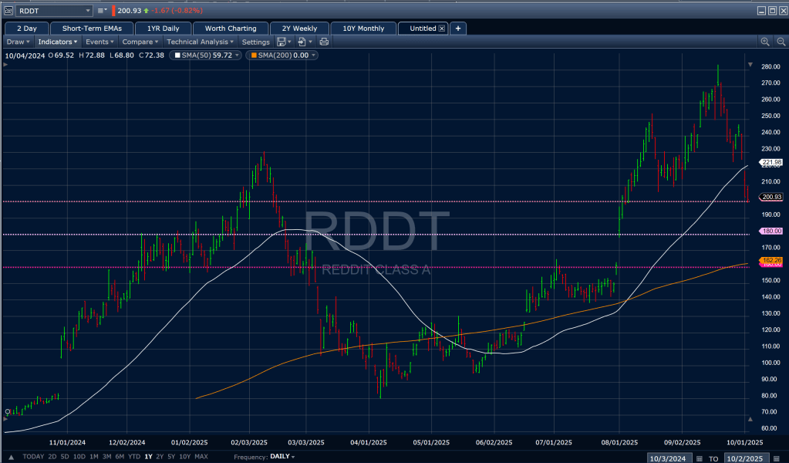This screenshot has height=463, width=789.
Task: Expand the Indicators dropdown menu
Action: pyautogui.click(x=58, y=42)
